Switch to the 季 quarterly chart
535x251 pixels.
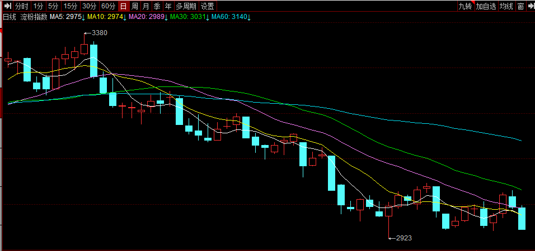pos(157,6)
